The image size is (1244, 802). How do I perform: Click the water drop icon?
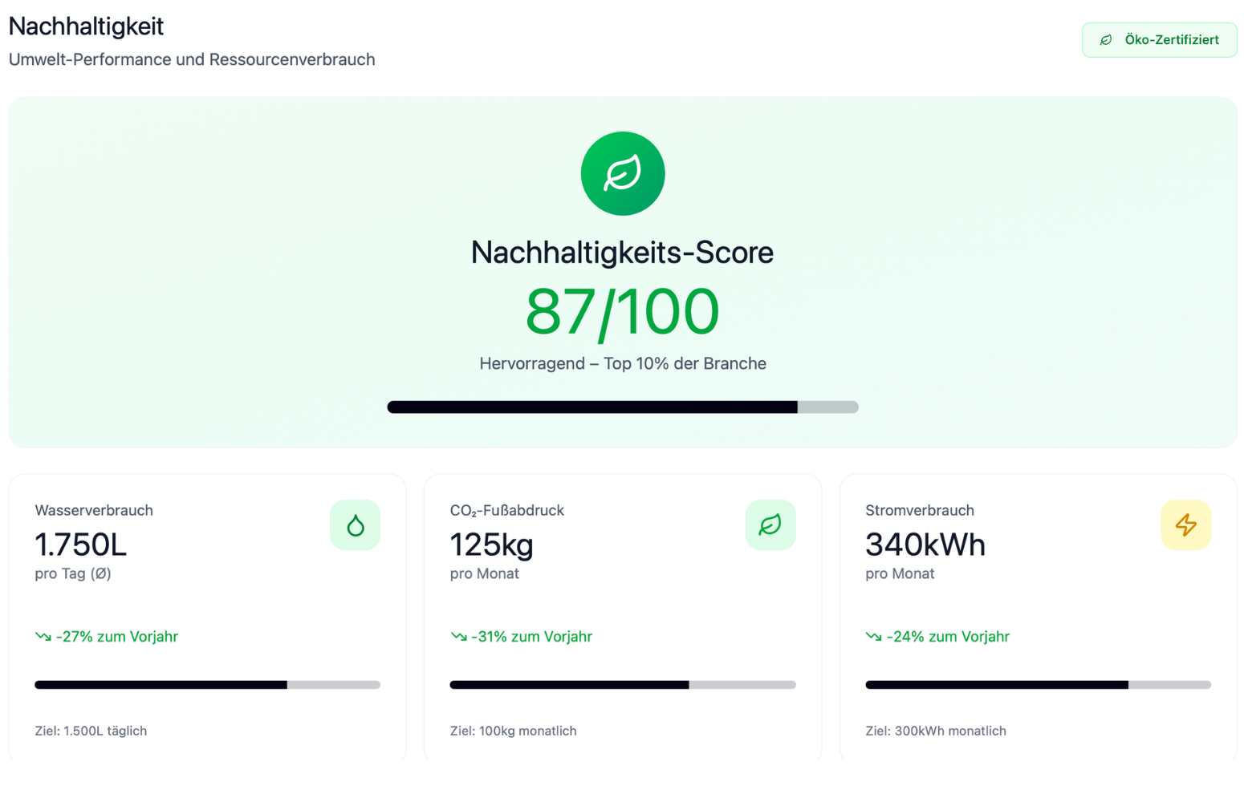(355, 525)
